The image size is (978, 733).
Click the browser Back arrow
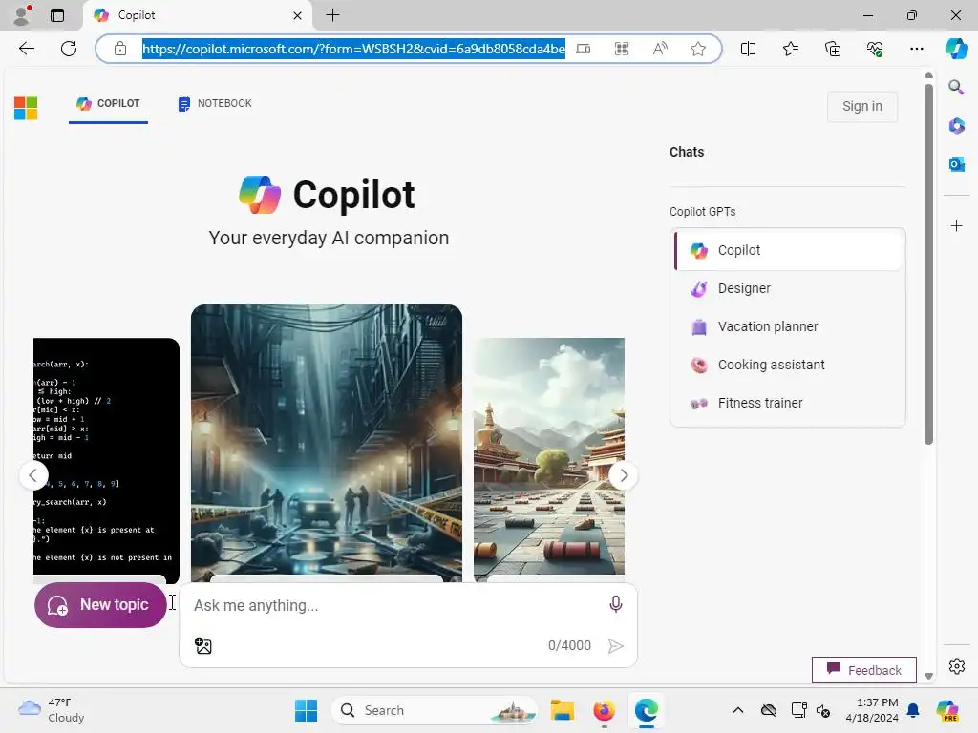click(x=27, y=49)
